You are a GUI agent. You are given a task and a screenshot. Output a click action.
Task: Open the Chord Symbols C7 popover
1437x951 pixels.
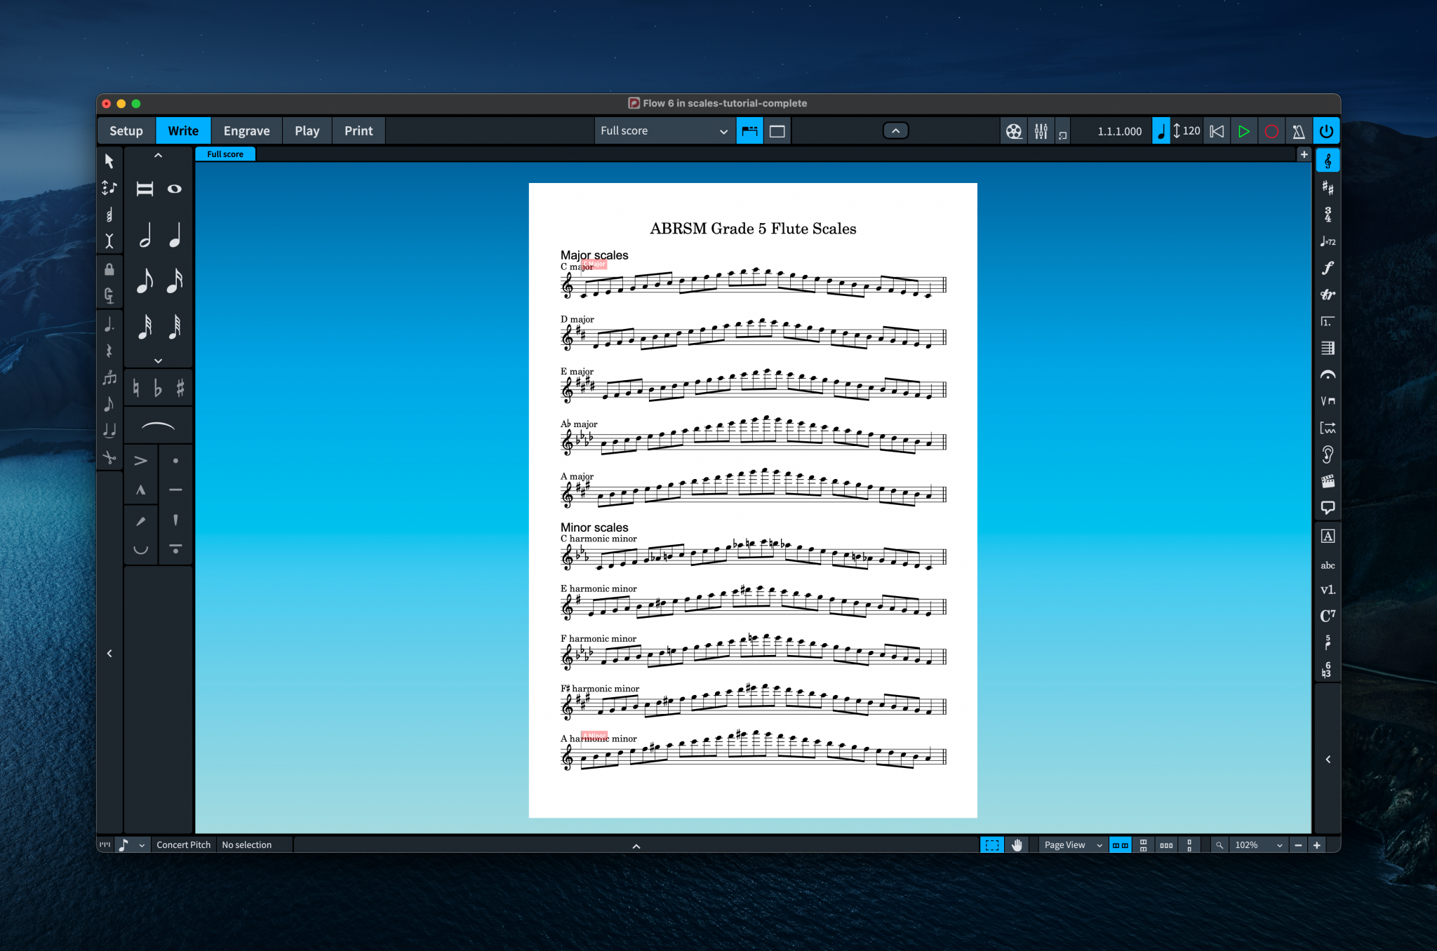point(1328,616)
